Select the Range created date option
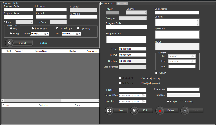This screenshot has height=125, width=216. [11, 33]
